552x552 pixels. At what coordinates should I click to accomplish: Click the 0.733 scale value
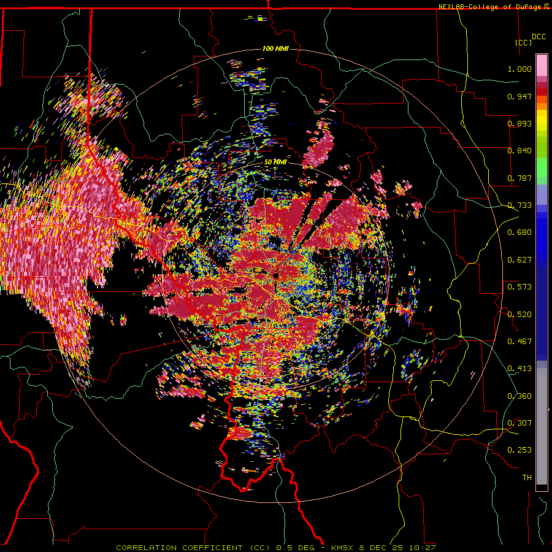pyautogui.click(x=519, y=205)
